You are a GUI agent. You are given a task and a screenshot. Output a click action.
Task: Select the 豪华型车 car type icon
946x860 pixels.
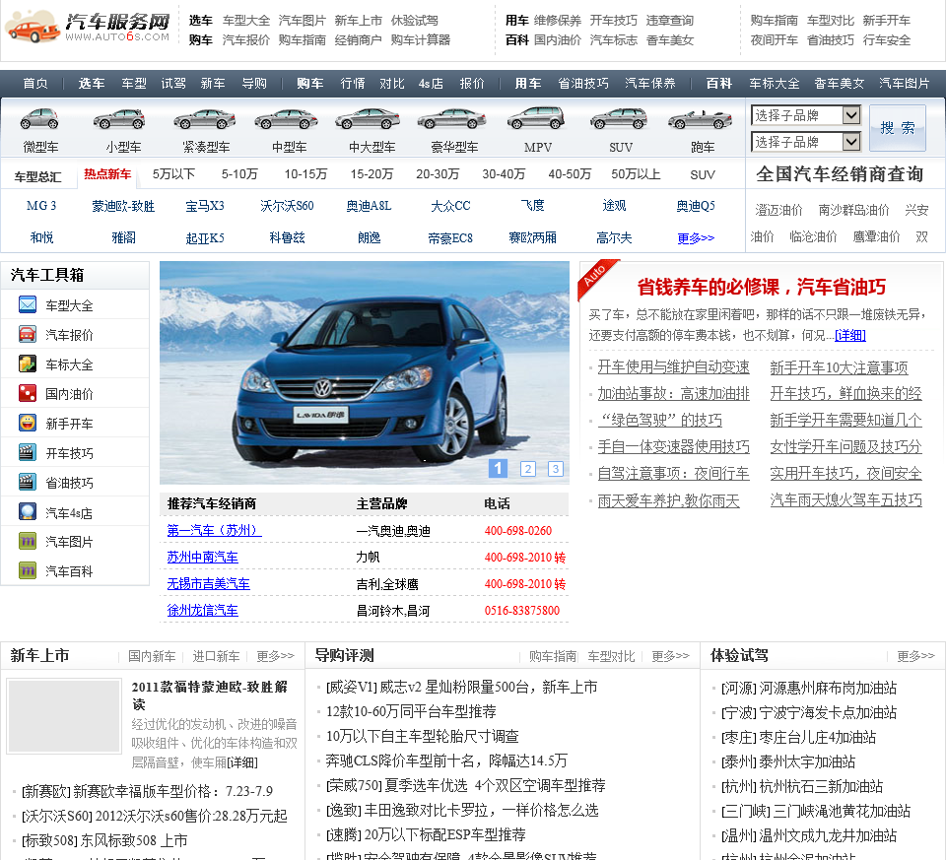coord(452,119)
